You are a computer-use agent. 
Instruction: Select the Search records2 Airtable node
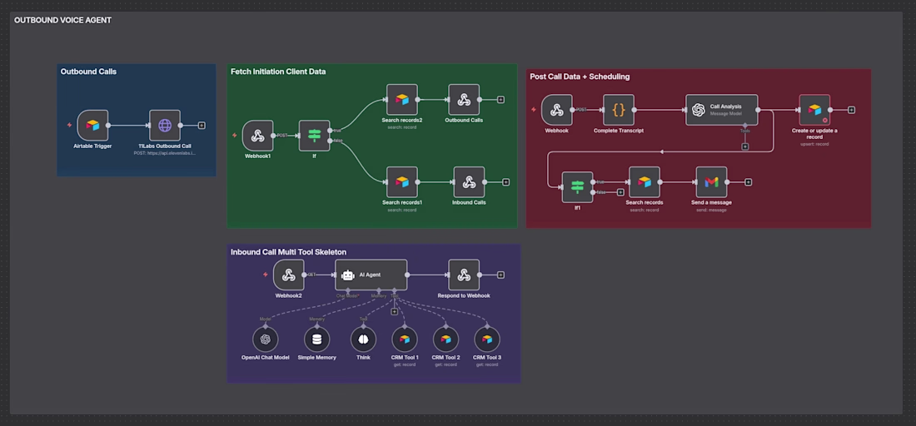point(402,99)
